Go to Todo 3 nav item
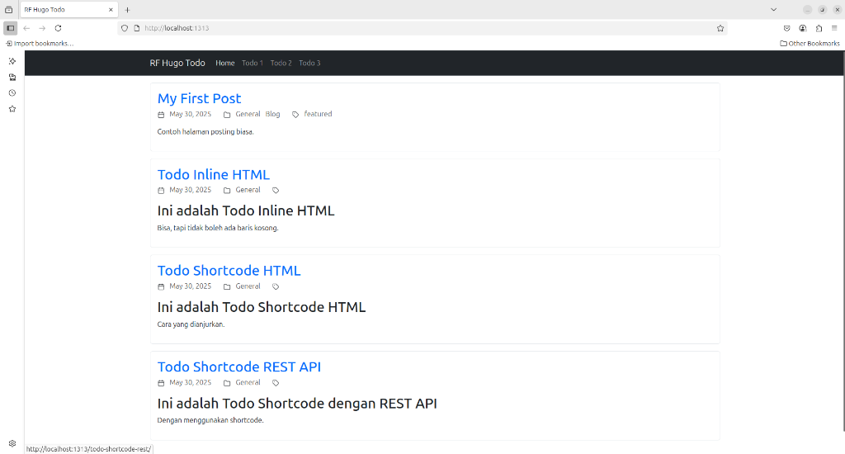 (x=310, y=63)
